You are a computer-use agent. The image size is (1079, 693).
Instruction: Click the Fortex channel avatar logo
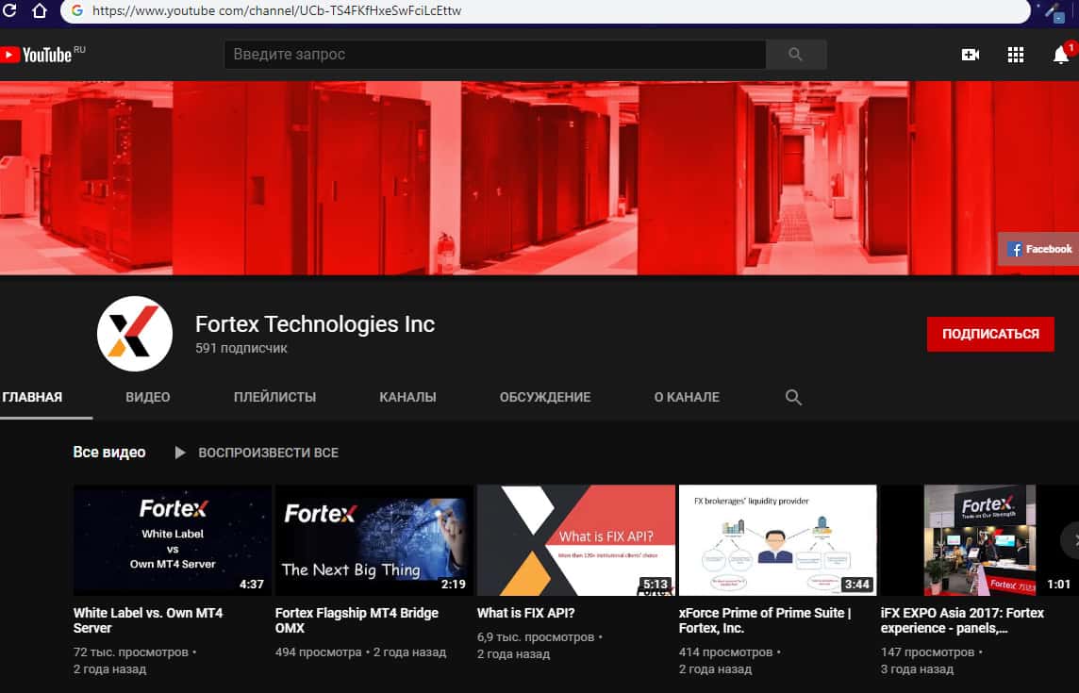point(134,334)
